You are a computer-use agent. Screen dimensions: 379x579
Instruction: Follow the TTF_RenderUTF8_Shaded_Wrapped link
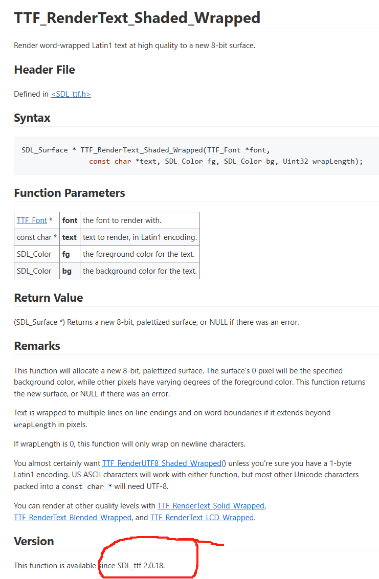pyautogui.click(x=162, y=463)
